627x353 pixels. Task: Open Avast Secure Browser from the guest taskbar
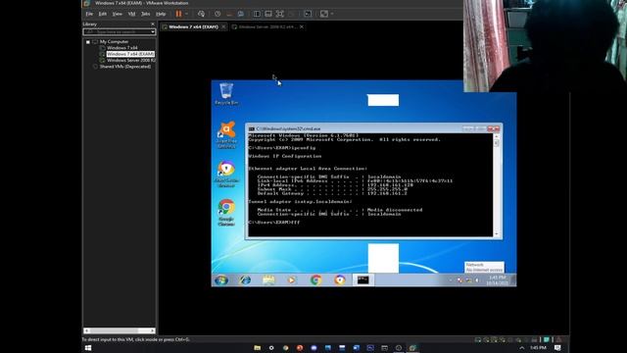click(x=340, y=279)
